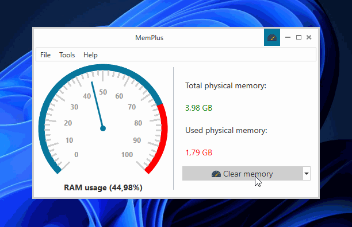The height and width of the screenshot is (227, 352).
Task: Maximize the MemPlus window
Action: coord(299,37)
